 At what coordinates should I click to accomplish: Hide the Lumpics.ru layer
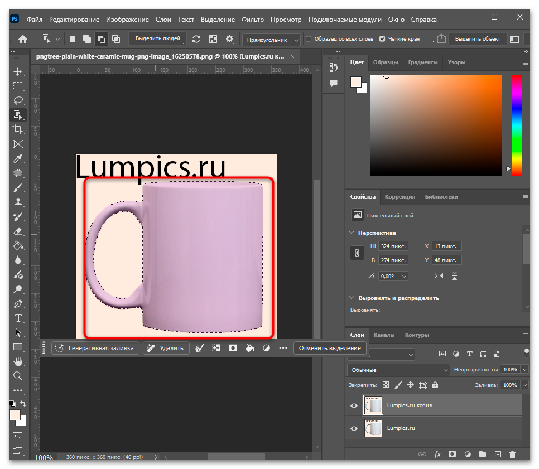(354, 428)
